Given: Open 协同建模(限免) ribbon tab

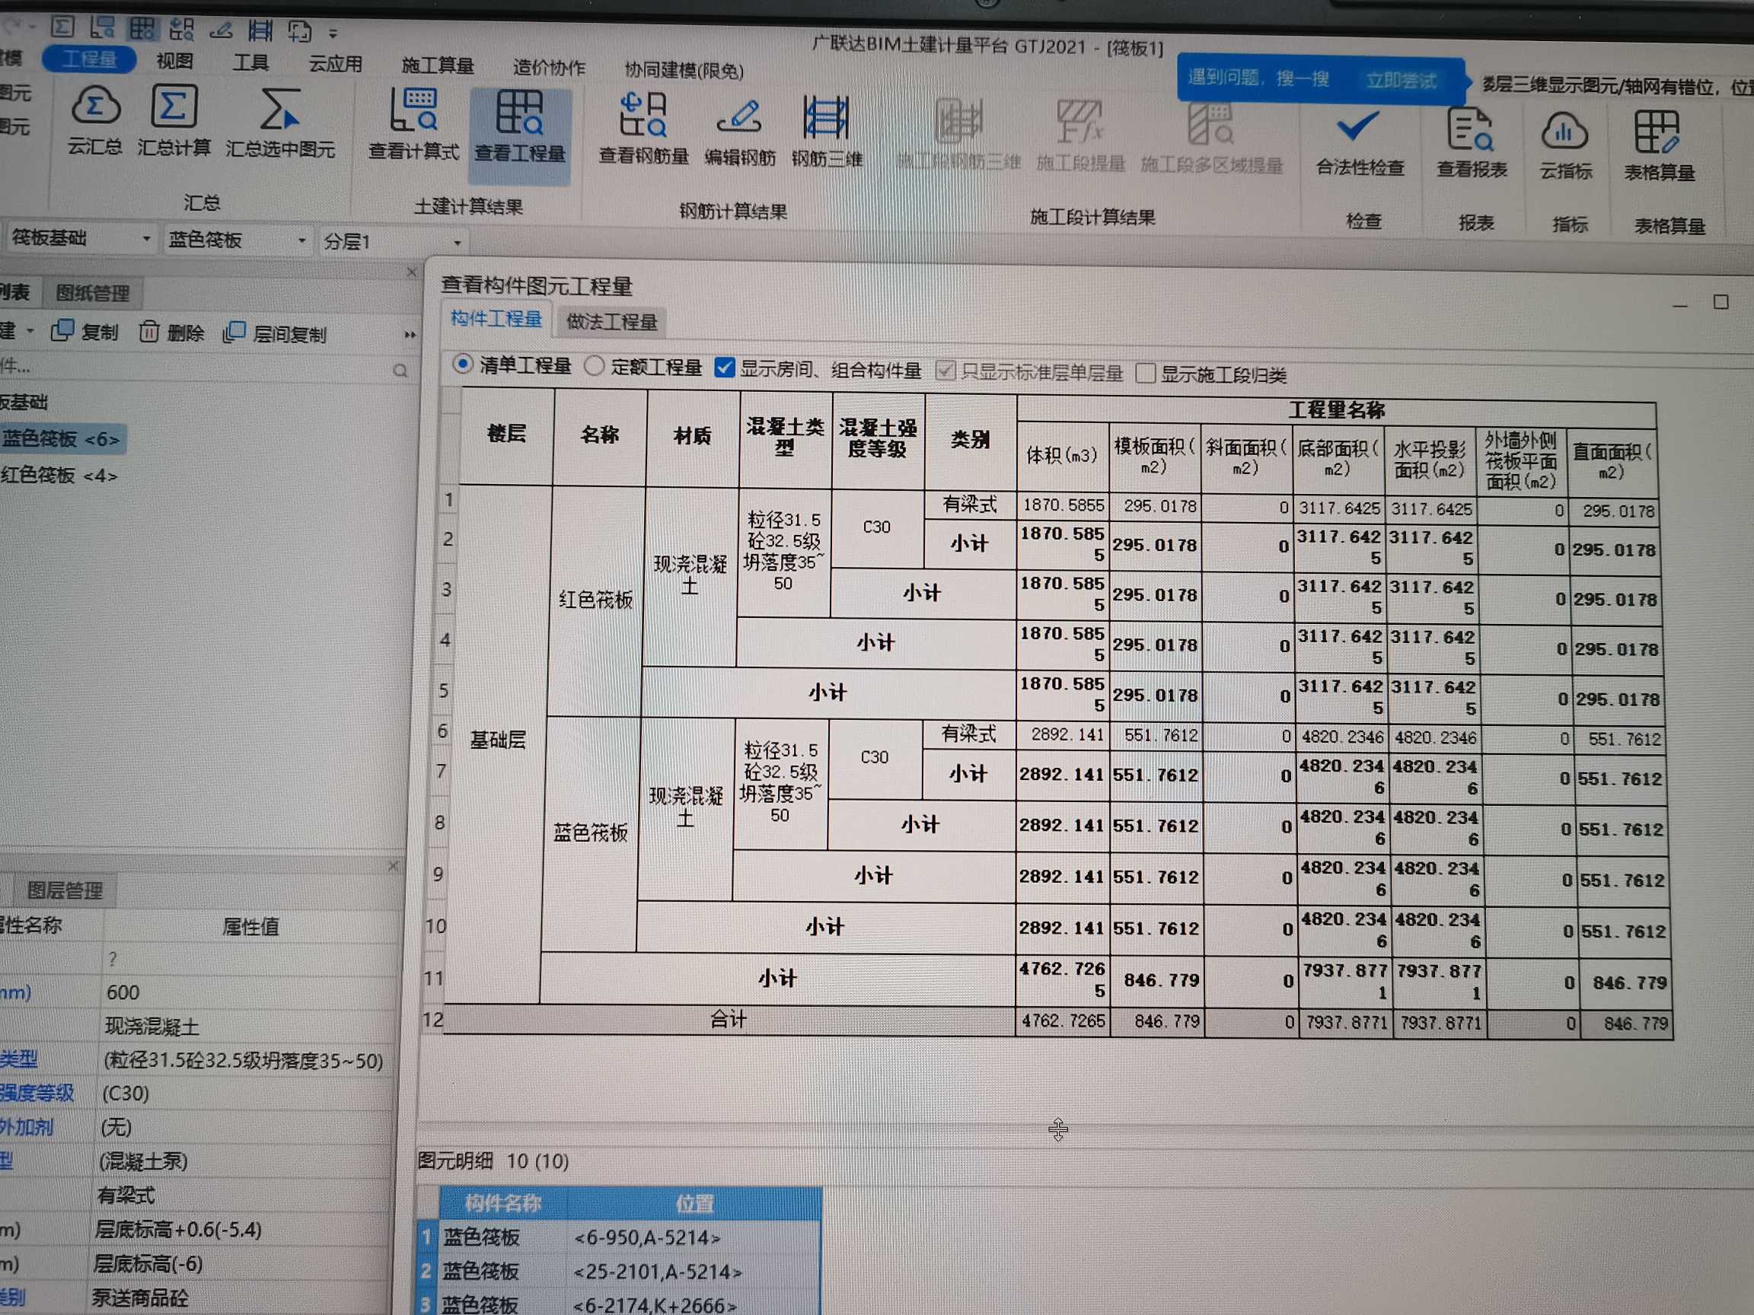Looking at the screenshot, I should click(684, 71).
